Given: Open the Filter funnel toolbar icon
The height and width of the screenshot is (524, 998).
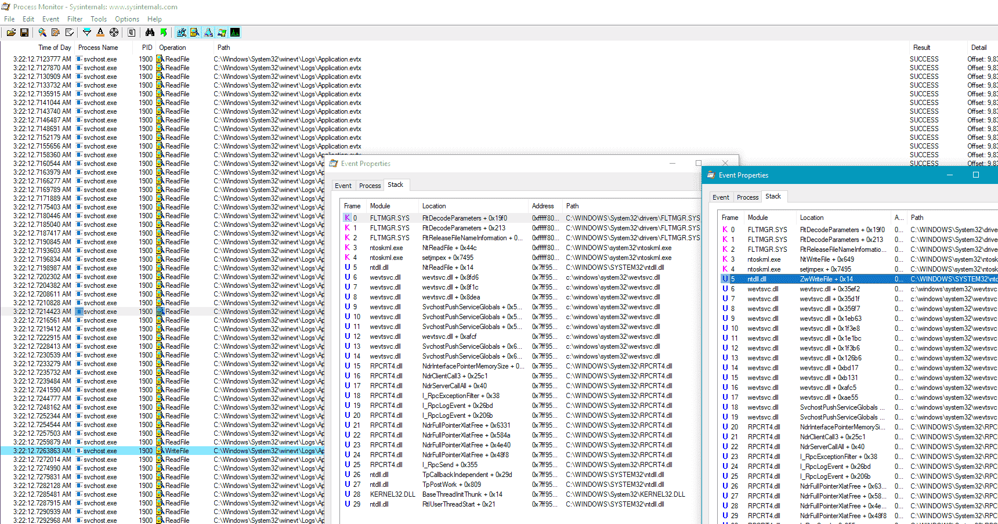Looking at the screenshot, I should point(87,32).
